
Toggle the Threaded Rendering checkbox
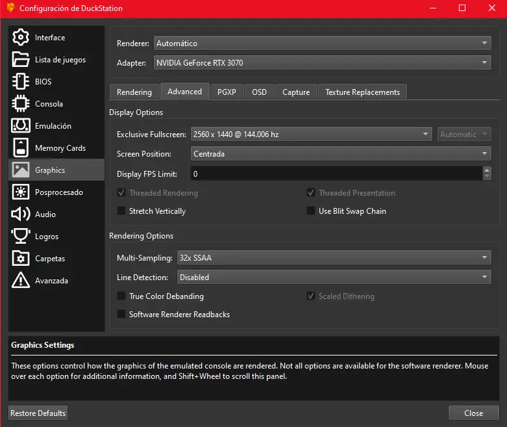pyautogui.click(x=121, y=192)
